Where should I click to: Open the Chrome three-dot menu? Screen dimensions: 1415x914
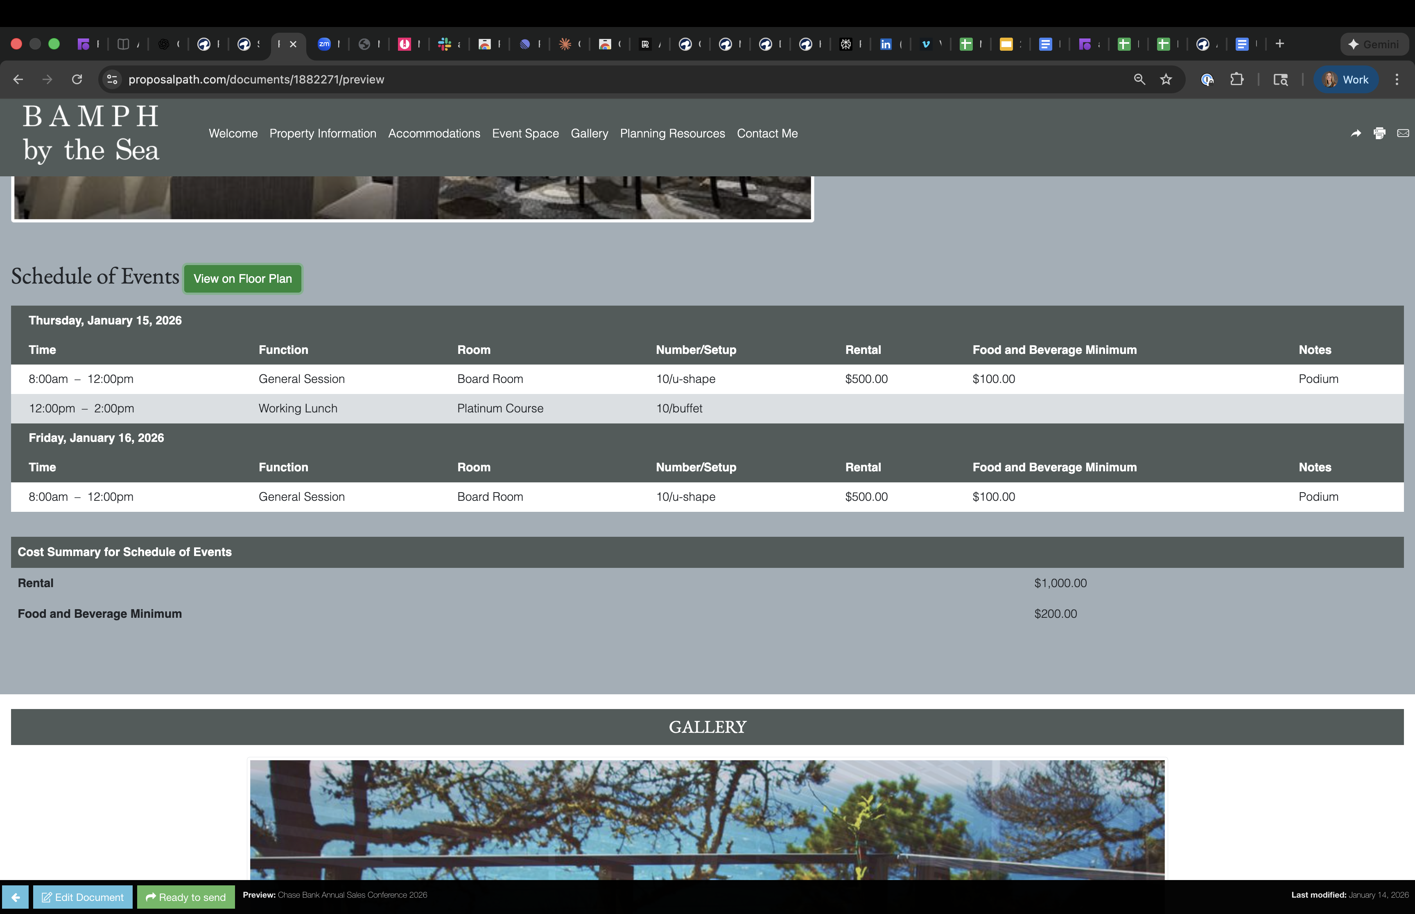1397,79
